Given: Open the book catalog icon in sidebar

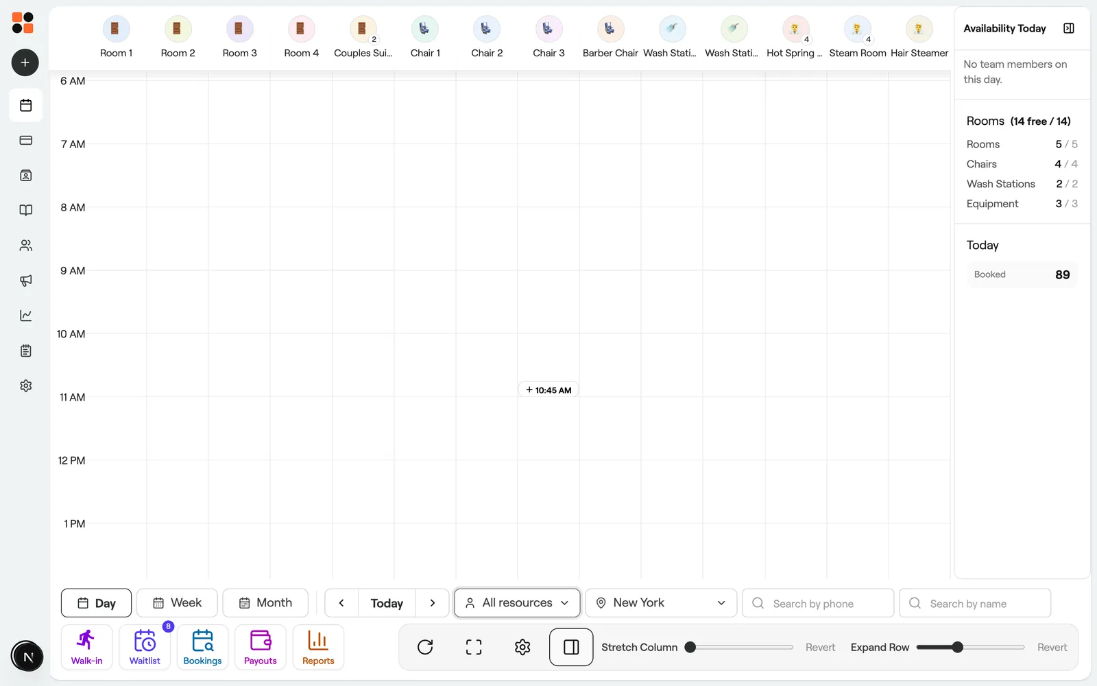Looking at the screenshot, I should (x=26, y=211).
